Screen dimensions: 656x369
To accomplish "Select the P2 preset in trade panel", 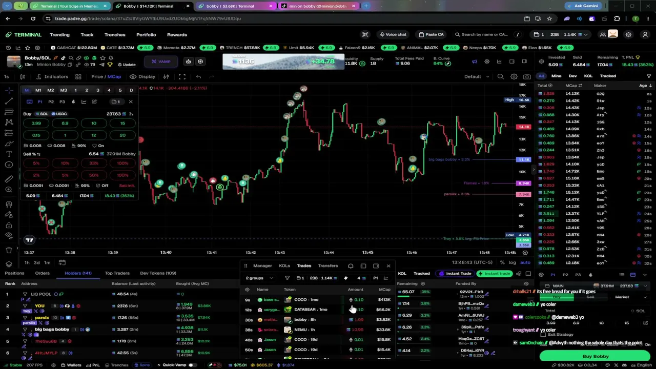I will pos(51,101).
